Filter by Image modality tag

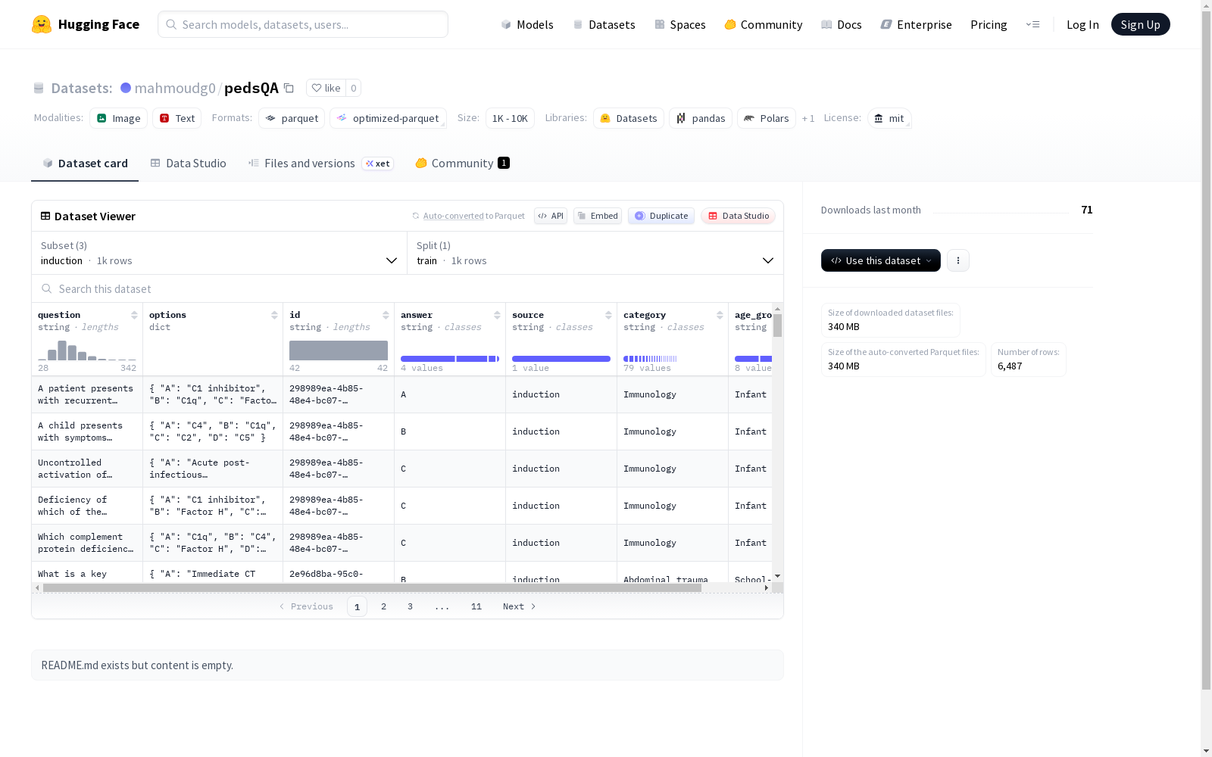(119, 118)
